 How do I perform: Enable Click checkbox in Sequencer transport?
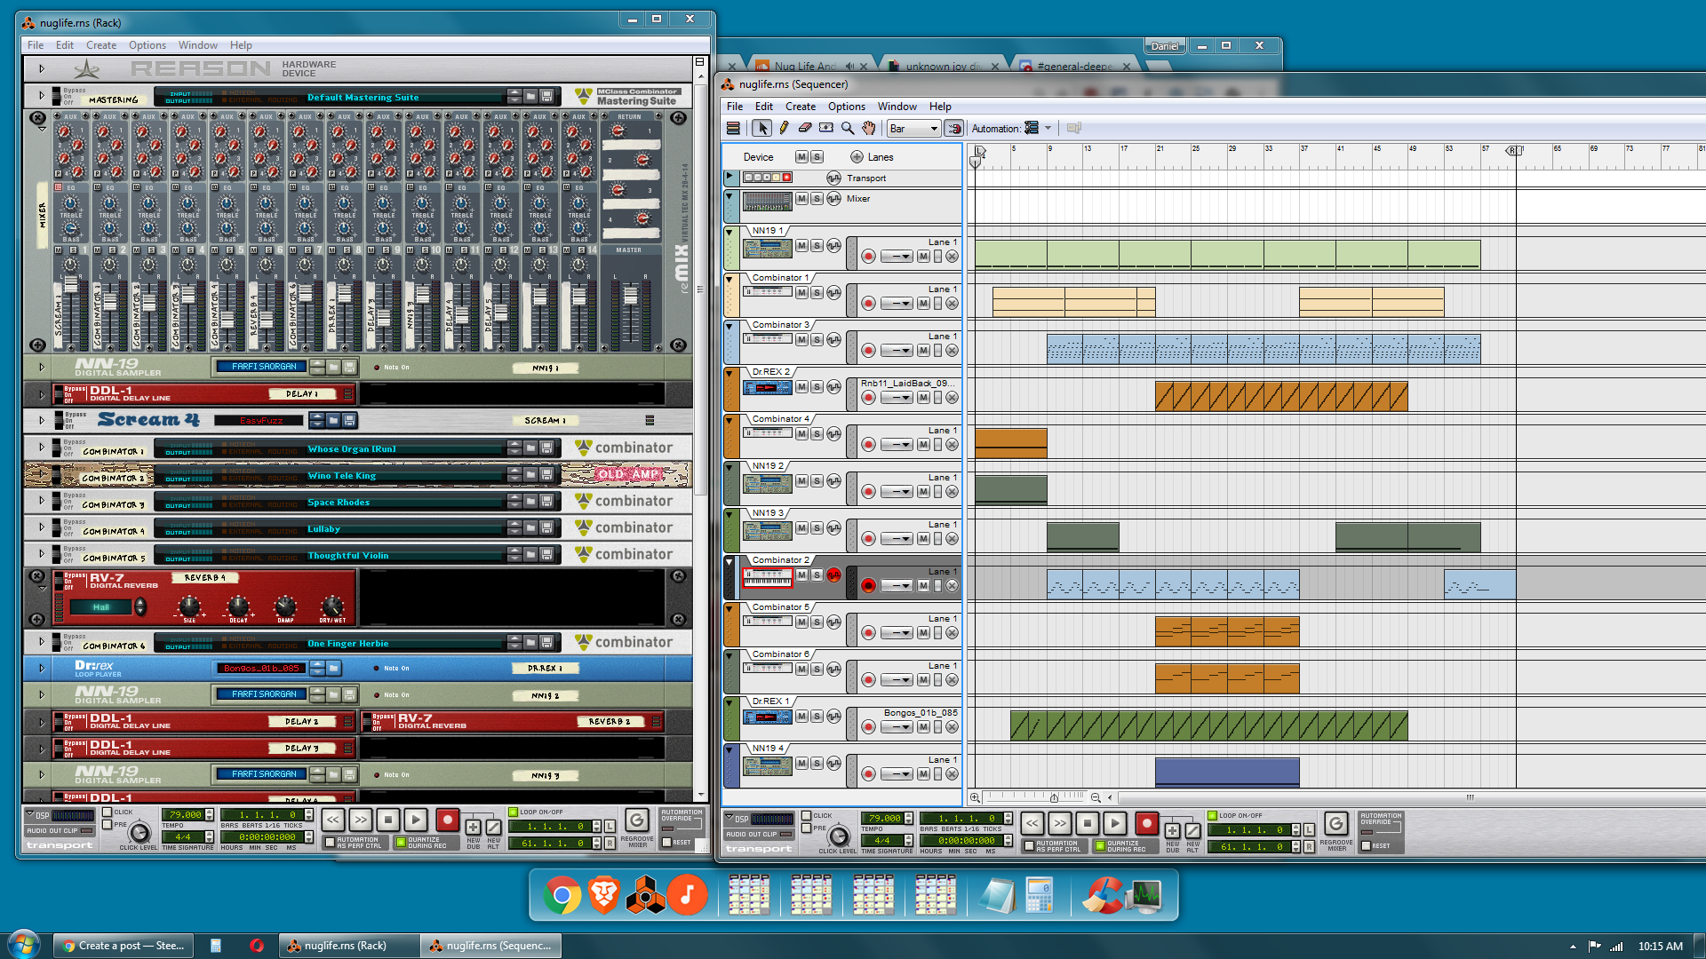point(807,815)
